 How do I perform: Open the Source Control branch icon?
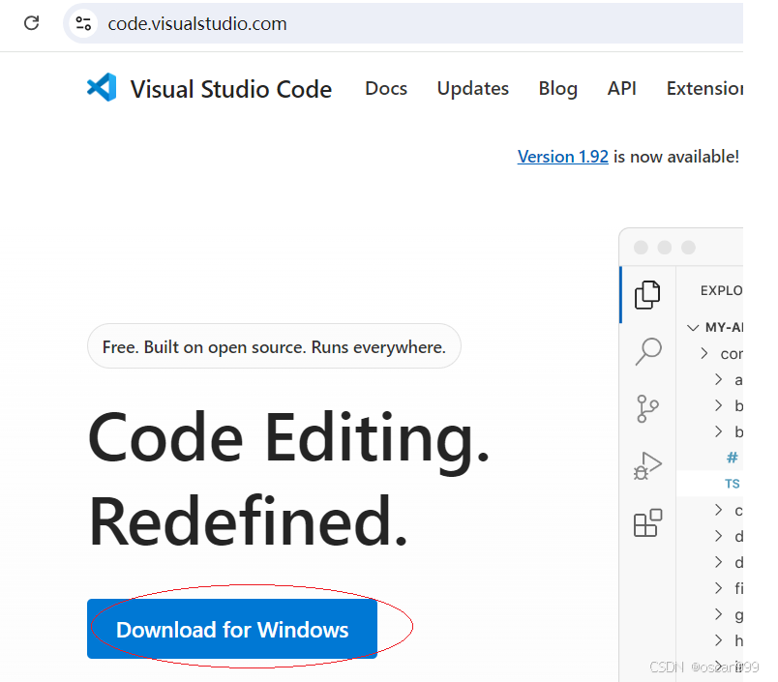click(x=647, y=408)
